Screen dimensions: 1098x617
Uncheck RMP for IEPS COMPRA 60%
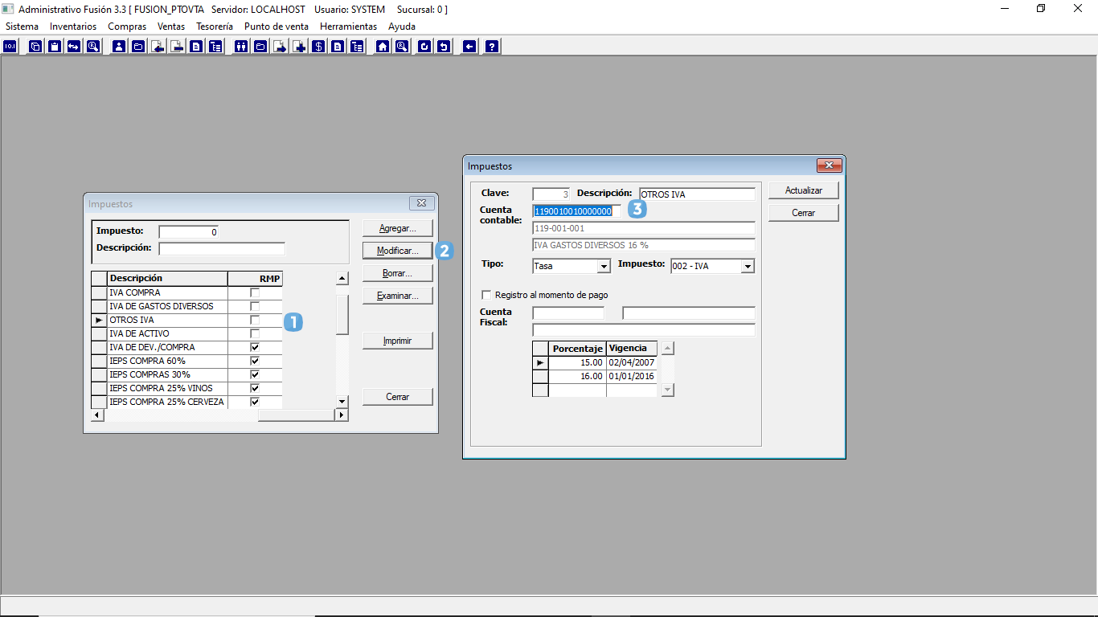click(x=255, y=361)
